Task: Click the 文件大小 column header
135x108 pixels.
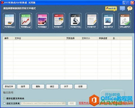Action: pyautogui.click(x=89, y=38)
